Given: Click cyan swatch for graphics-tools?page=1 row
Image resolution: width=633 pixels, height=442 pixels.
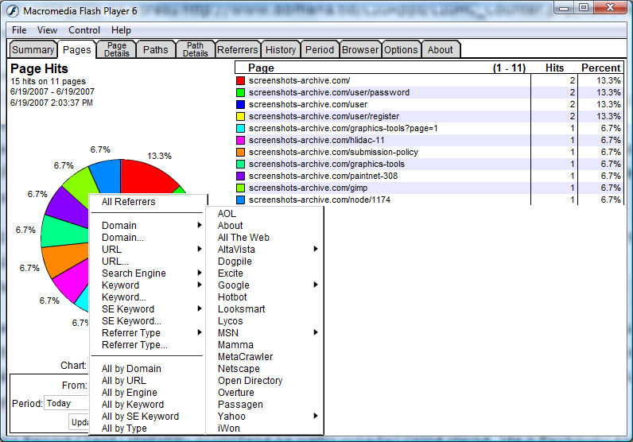Looking at the screenshot, I should point(241,128).
